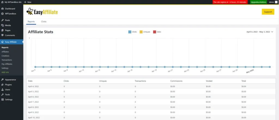Image resolution: width=279 pixels, height=120 pixels.
Task: Click the green Upgrades/Addons button
Action: [258, 2]
